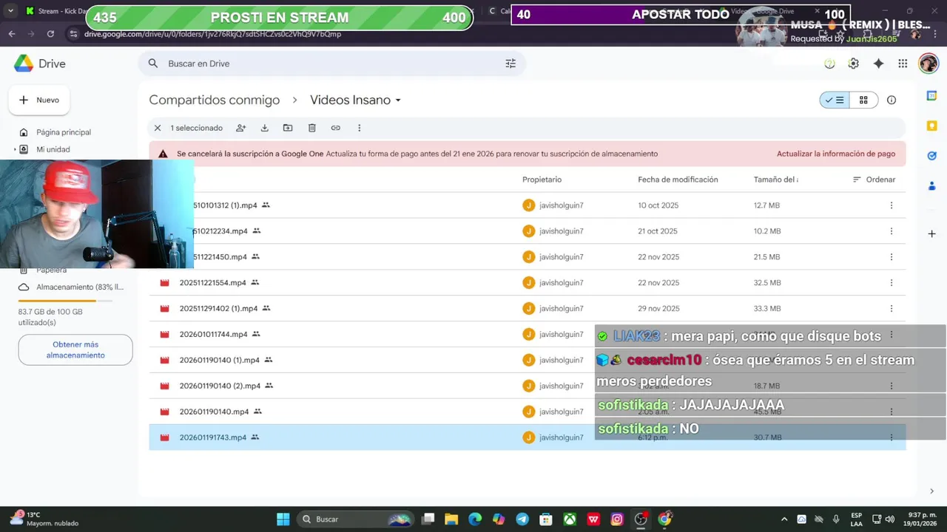This screenshot has width=947, height=532.
Task: Open the weather widget showing 13°C
Action: pos(43,519)
